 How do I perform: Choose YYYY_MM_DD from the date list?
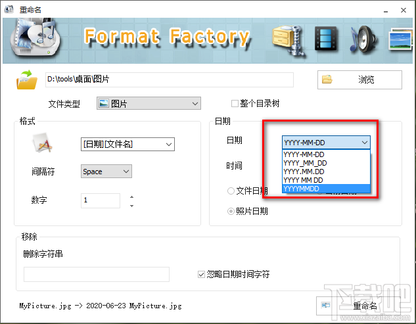(326, 163)
